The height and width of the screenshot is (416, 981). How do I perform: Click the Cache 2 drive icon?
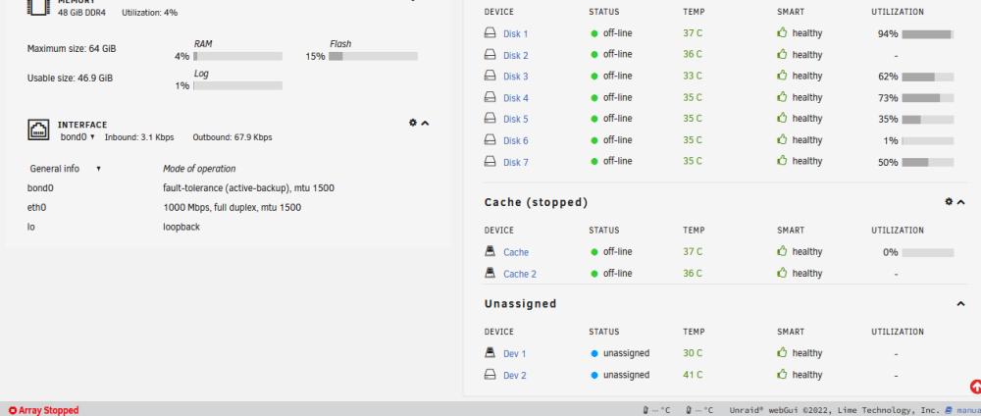(490, 274)
